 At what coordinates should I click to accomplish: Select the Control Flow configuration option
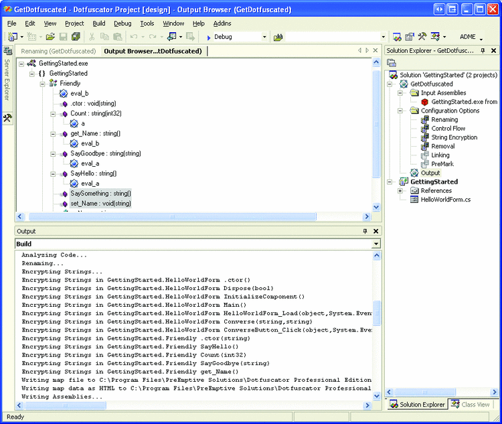point(448,129)
